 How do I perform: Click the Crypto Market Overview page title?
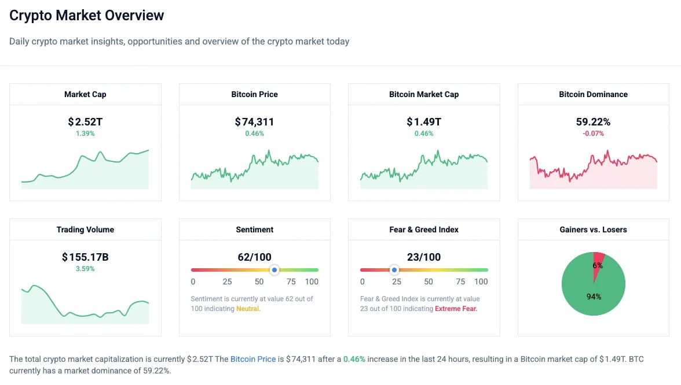pyautogui.click(x=87, y=16)
